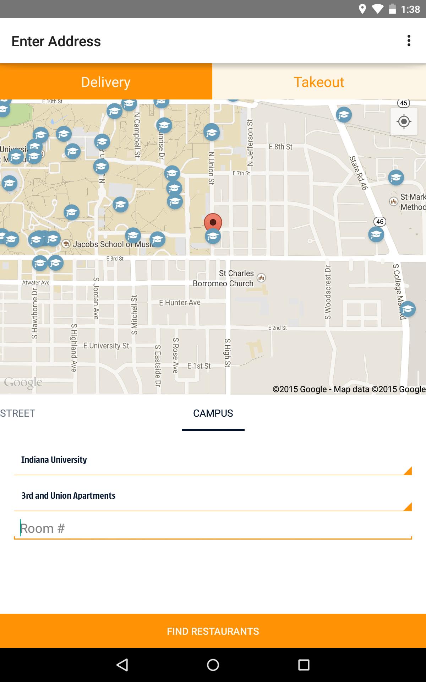
Task: Tap campus marker left of St Mark Methodist
Action: coord(396,178)
